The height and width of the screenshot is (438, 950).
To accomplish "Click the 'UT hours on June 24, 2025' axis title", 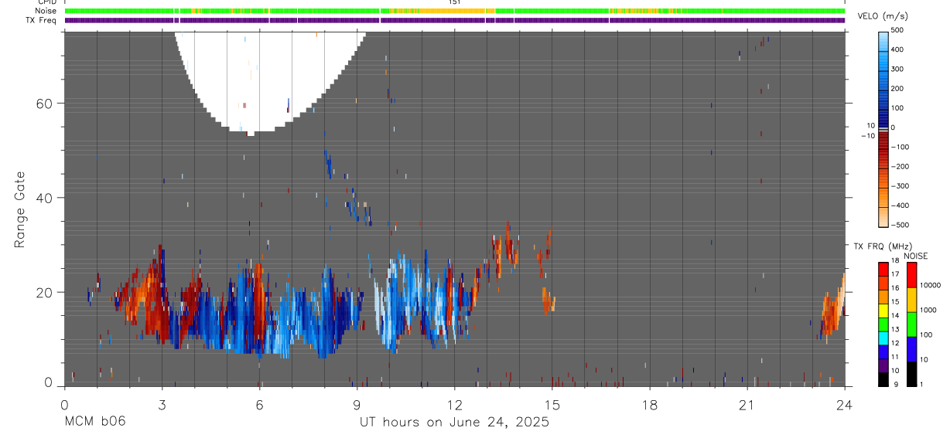I will (454, 422).
